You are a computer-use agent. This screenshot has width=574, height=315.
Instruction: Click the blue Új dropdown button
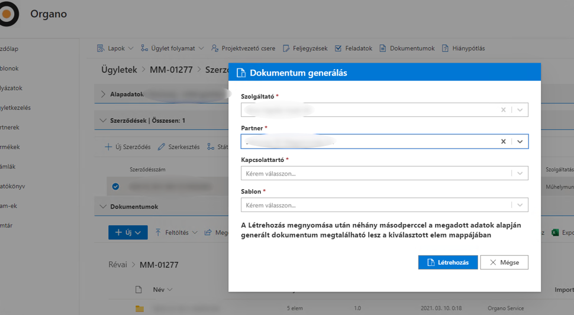(x=128, y=233)
